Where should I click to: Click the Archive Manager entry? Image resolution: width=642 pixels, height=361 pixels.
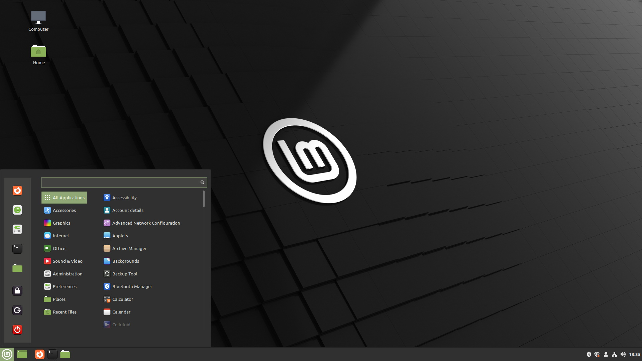tap(130, 248)
